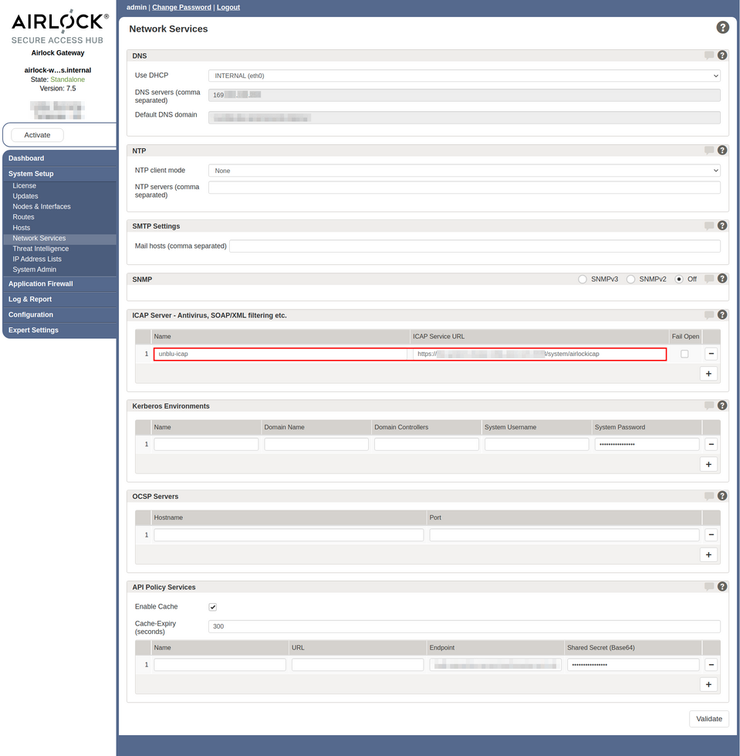The height and width of the screenshot is (756, 740).
Task: Add a new OCSP server row
Action: (x=708, y=554)
